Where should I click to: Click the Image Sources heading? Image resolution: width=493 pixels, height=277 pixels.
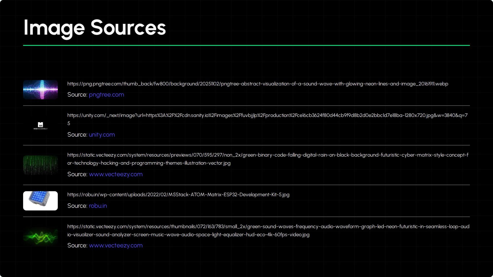point(94,28)
